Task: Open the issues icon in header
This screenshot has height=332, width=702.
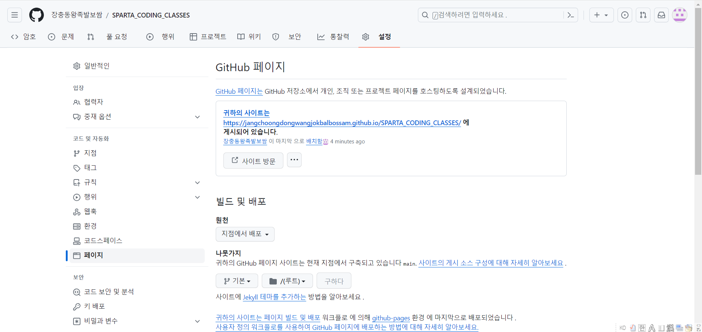Action: point(625,15)
